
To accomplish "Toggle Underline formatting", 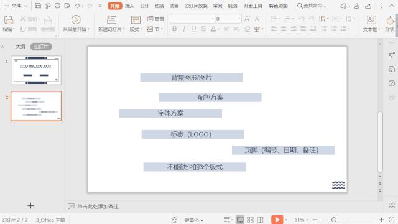I will [x=193, y=29].
